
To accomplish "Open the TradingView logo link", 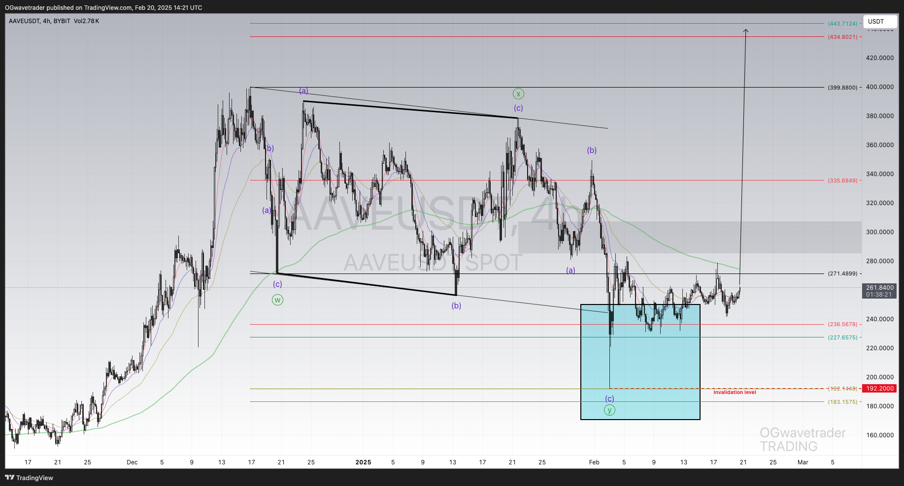I will (x=29, y=478).
